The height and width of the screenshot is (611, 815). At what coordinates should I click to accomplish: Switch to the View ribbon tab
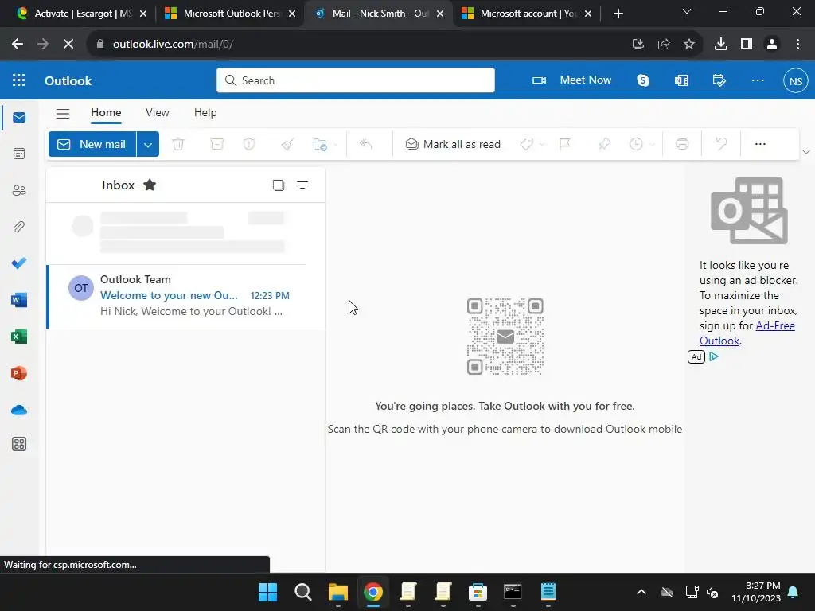click(157, 113)
